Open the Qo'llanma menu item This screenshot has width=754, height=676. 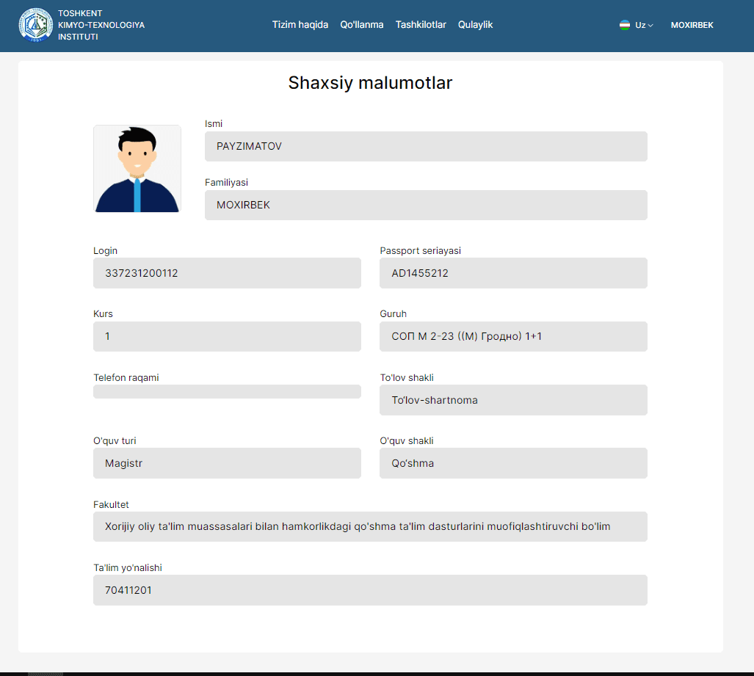361,25
